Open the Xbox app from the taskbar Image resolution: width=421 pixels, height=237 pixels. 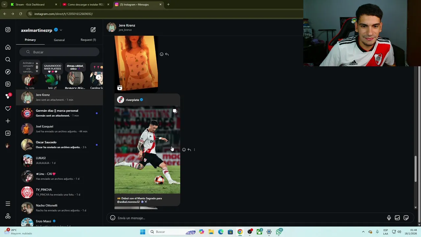260,232
